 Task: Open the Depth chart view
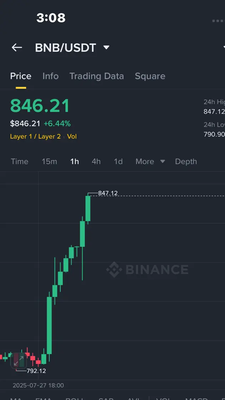coord(186,161)
